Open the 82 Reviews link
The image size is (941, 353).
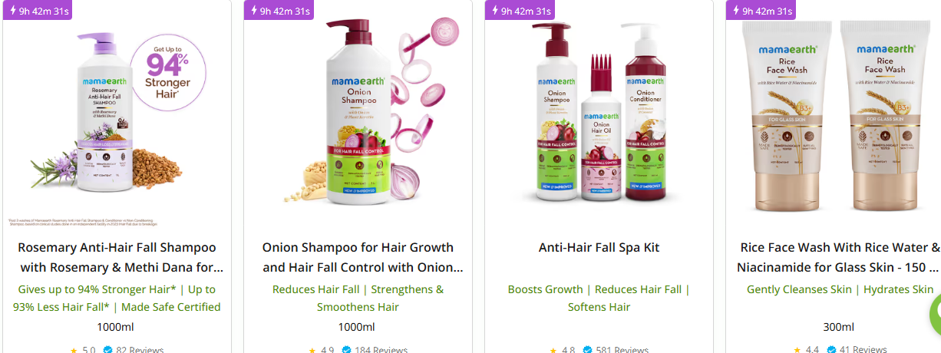(140, 350)
